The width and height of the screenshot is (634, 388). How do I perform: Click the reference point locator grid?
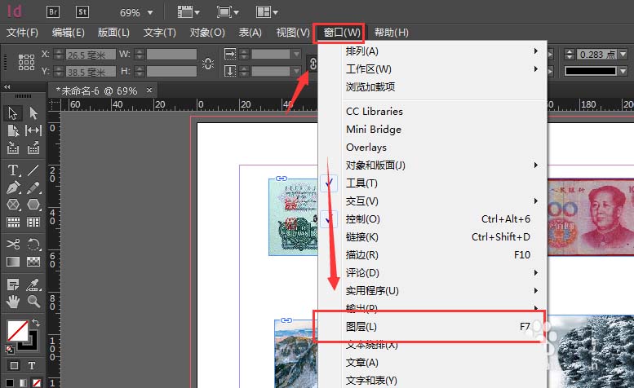point(26,63)
